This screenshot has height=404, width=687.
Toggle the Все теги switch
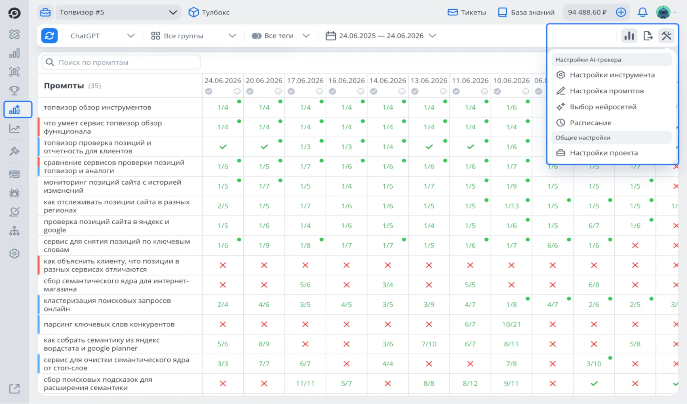[257, 36]
